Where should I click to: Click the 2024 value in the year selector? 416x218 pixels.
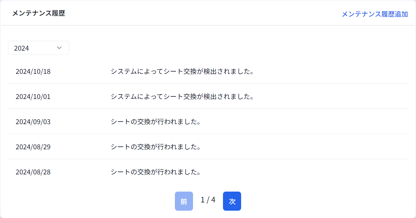22,48
